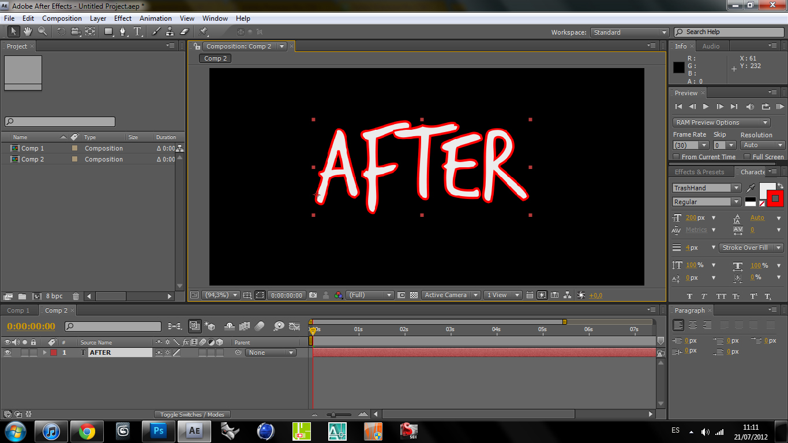Select the Puppet Pin tool
Viewport: 788px width, 443px height.
(202, 32)
